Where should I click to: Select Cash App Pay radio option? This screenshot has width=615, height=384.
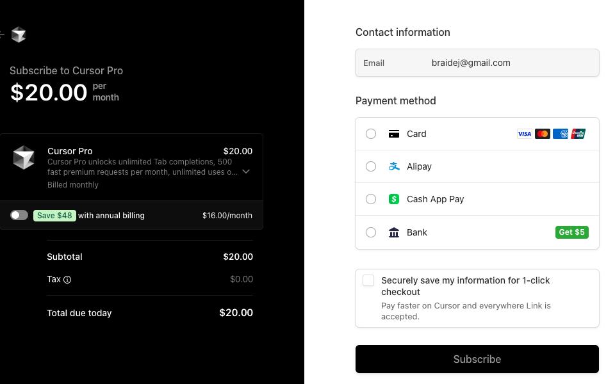[x=371, y=199]
